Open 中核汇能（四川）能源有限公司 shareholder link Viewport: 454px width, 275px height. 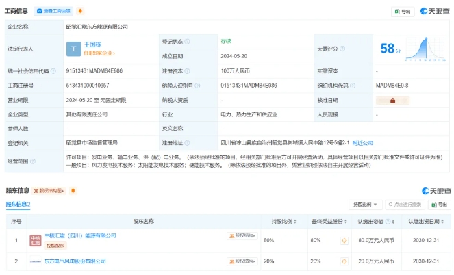[80, 235]
